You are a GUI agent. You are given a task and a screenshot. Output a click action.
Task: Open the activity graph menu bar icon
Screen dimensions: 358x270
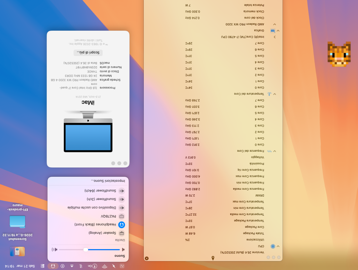pyautogui.click(x=122, y=266)
